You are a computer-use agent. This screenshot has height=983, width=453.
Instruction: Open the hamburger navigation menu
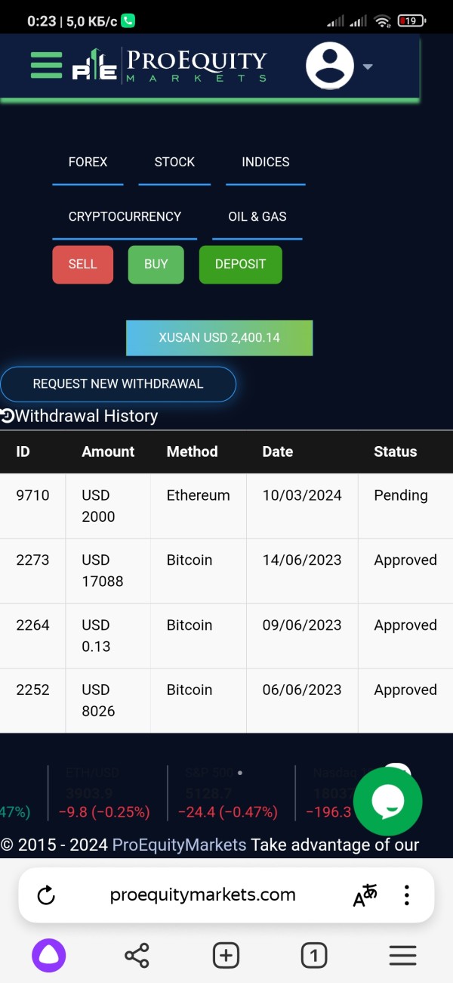pyautogui.click(x=46, y=65)
